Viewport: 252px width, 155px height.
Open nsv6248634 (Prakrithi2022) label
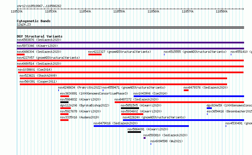[80, 87]
